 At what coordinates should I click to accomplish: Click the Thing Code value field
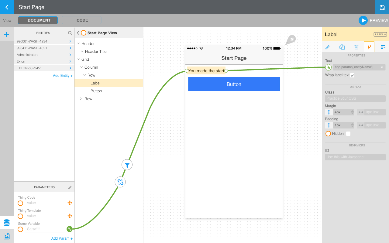[x=45, y=203]
